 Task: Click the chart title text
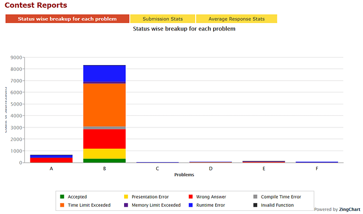(184, 29)
